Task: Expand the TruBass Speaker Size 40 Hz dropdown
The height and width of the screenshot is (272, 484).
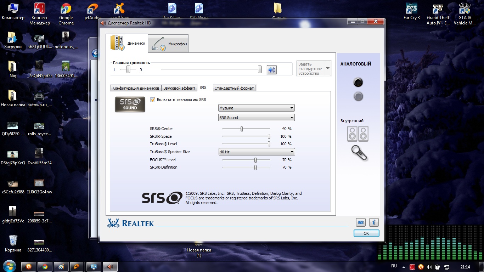Action: tap(256, 152)
